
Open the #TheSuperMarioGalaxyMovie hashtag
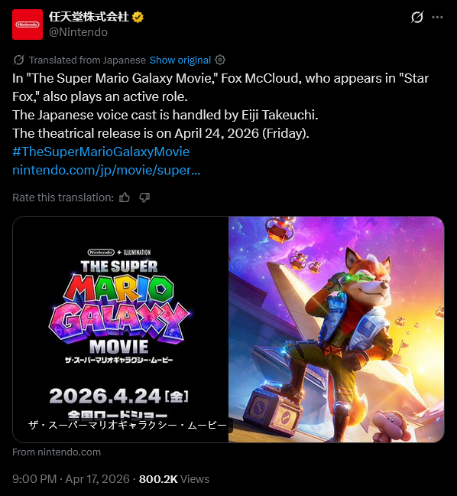[101, 152]
